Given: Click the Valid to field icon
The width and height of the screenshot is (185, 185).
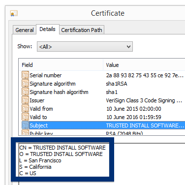Looking at the screenshot, I should pyautogui.click(x=25, y=117).
